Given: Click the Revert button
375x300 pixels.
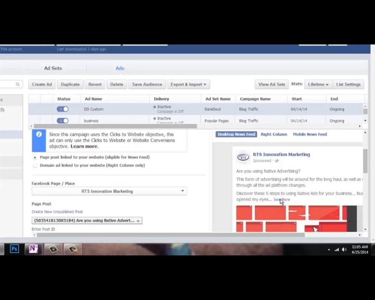Looking at the screenshot, I should [95, 84].
